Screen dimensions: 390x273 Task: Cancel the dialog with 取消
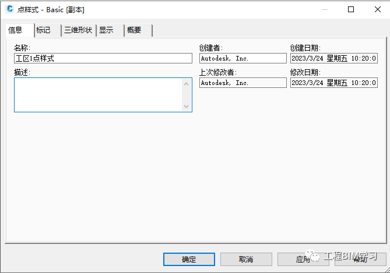click(246, 260)
